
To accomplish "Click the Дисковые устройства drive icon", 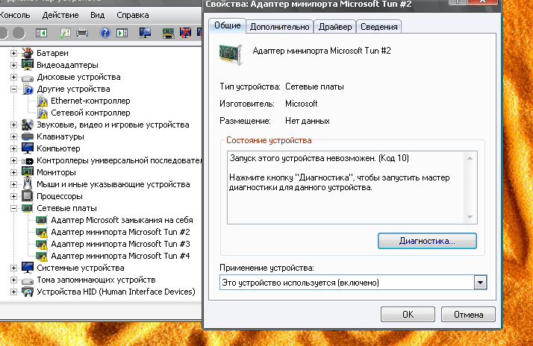I will click(x=28, y=78).
